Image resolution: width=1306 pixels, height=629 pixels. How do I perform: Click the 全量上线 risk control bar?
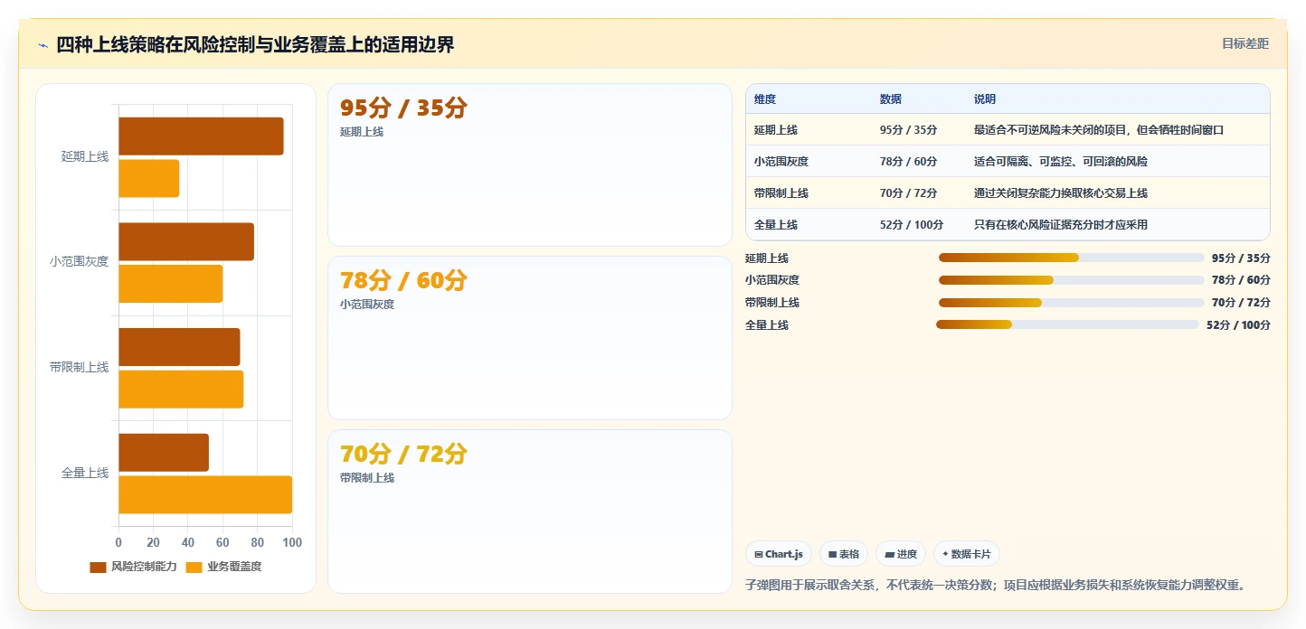point(164,453)
